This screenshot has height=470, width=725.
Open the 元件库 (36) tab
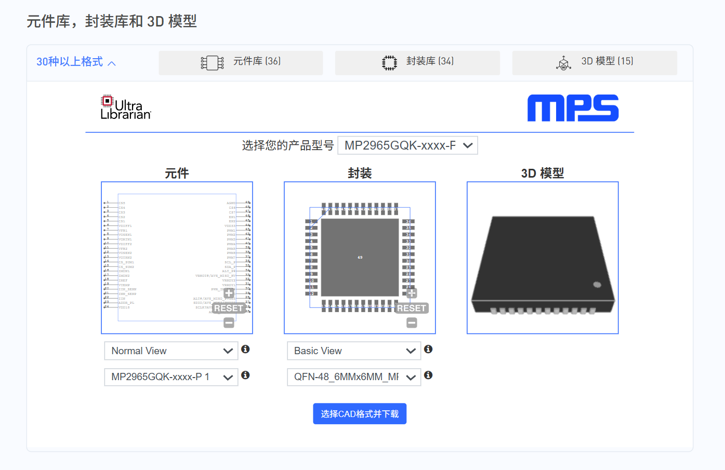point(241,63)
